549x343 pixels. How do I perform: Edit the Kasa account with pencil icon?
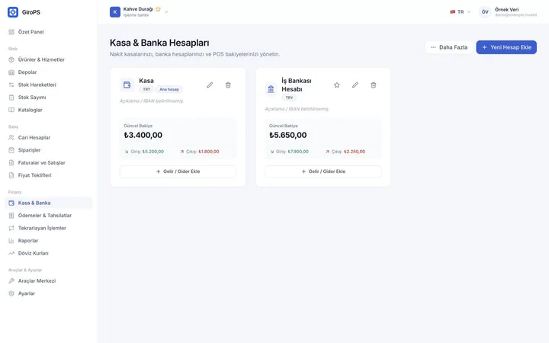(x=210, y=85)
